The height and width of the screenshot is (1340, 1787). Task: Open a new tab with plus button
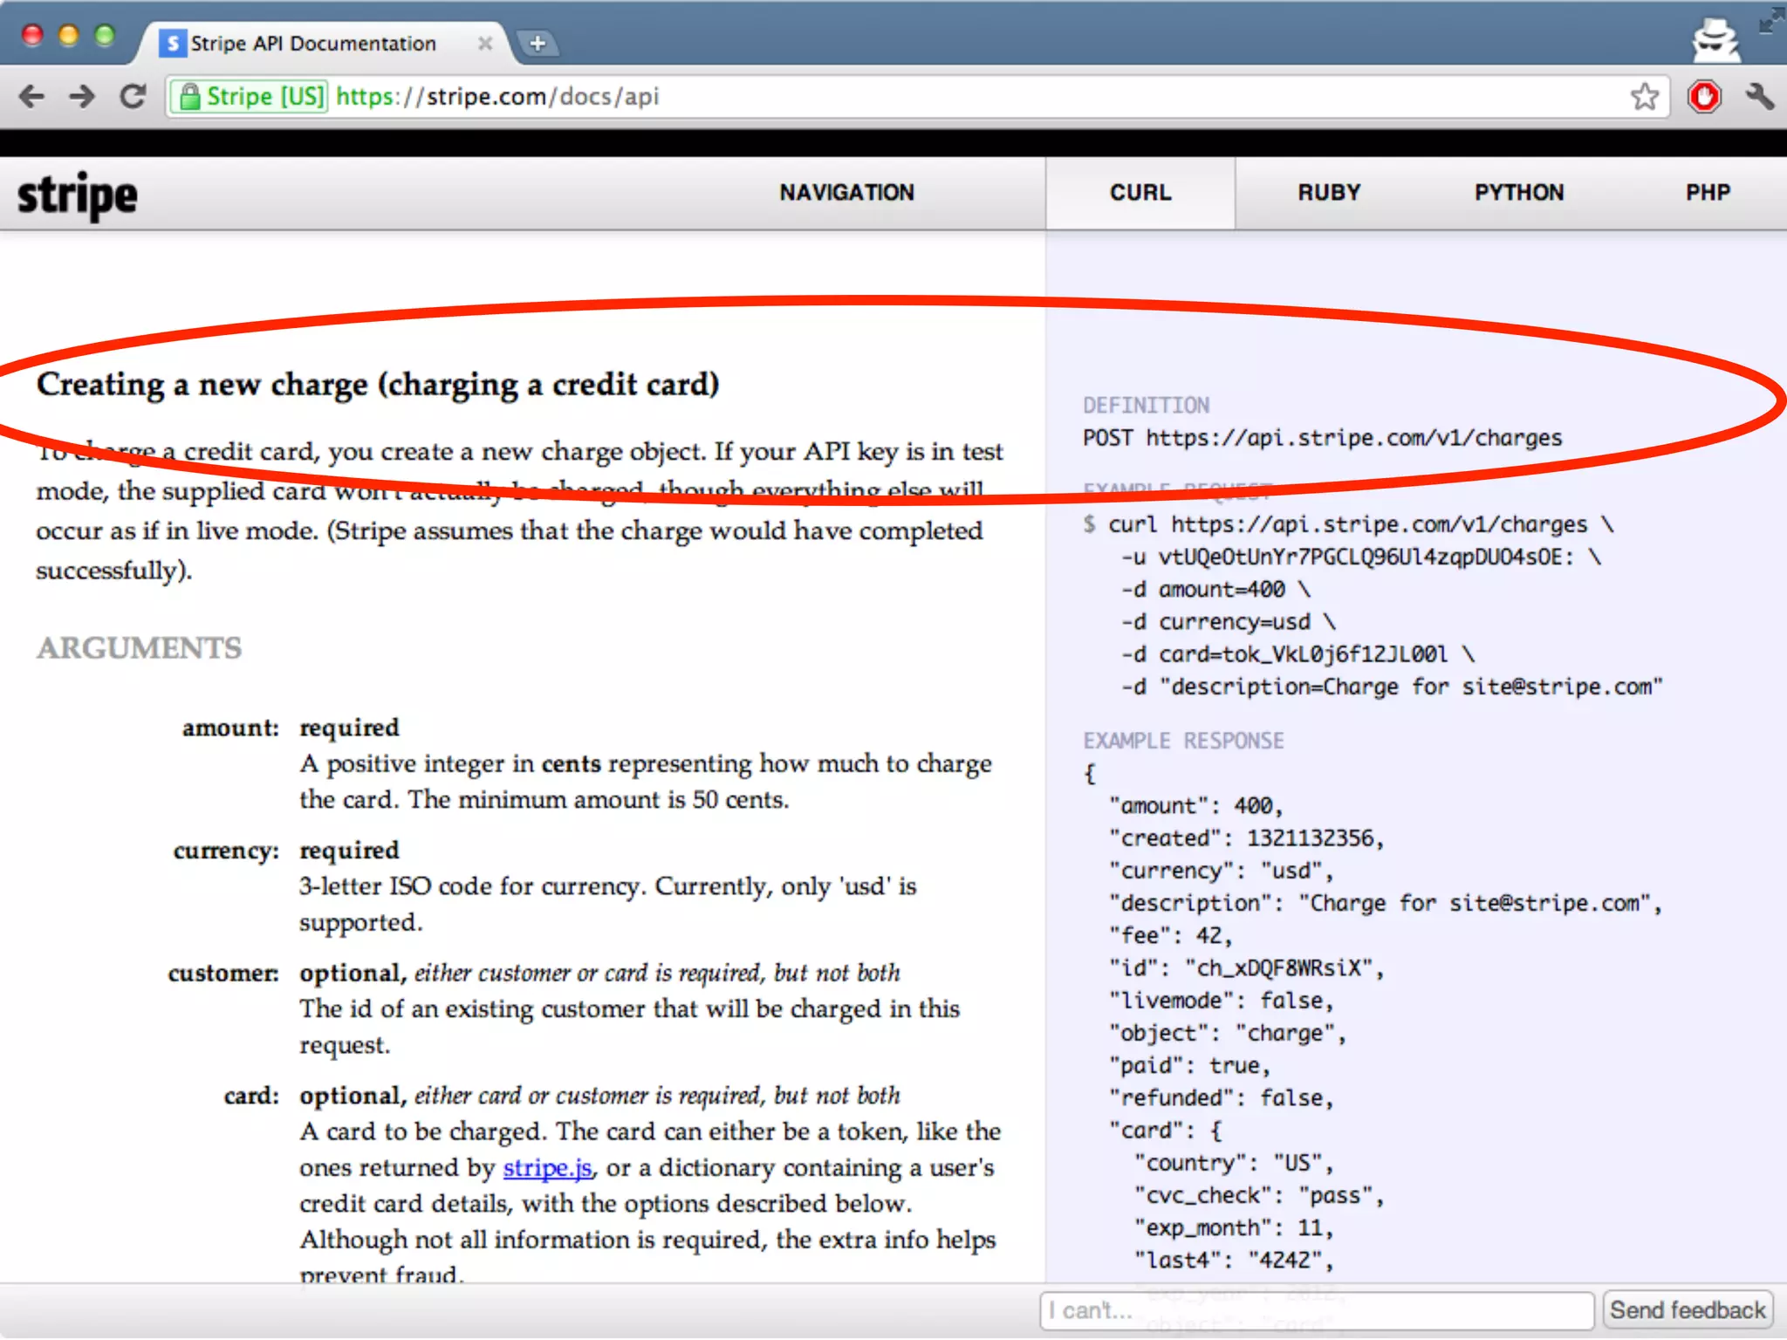(x=537, y=43)
